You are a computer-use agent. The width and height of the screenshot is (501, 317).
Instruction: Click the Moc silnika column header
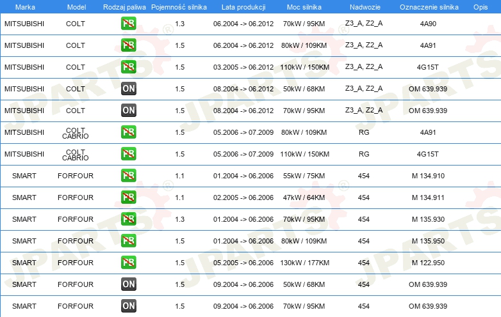304,7
